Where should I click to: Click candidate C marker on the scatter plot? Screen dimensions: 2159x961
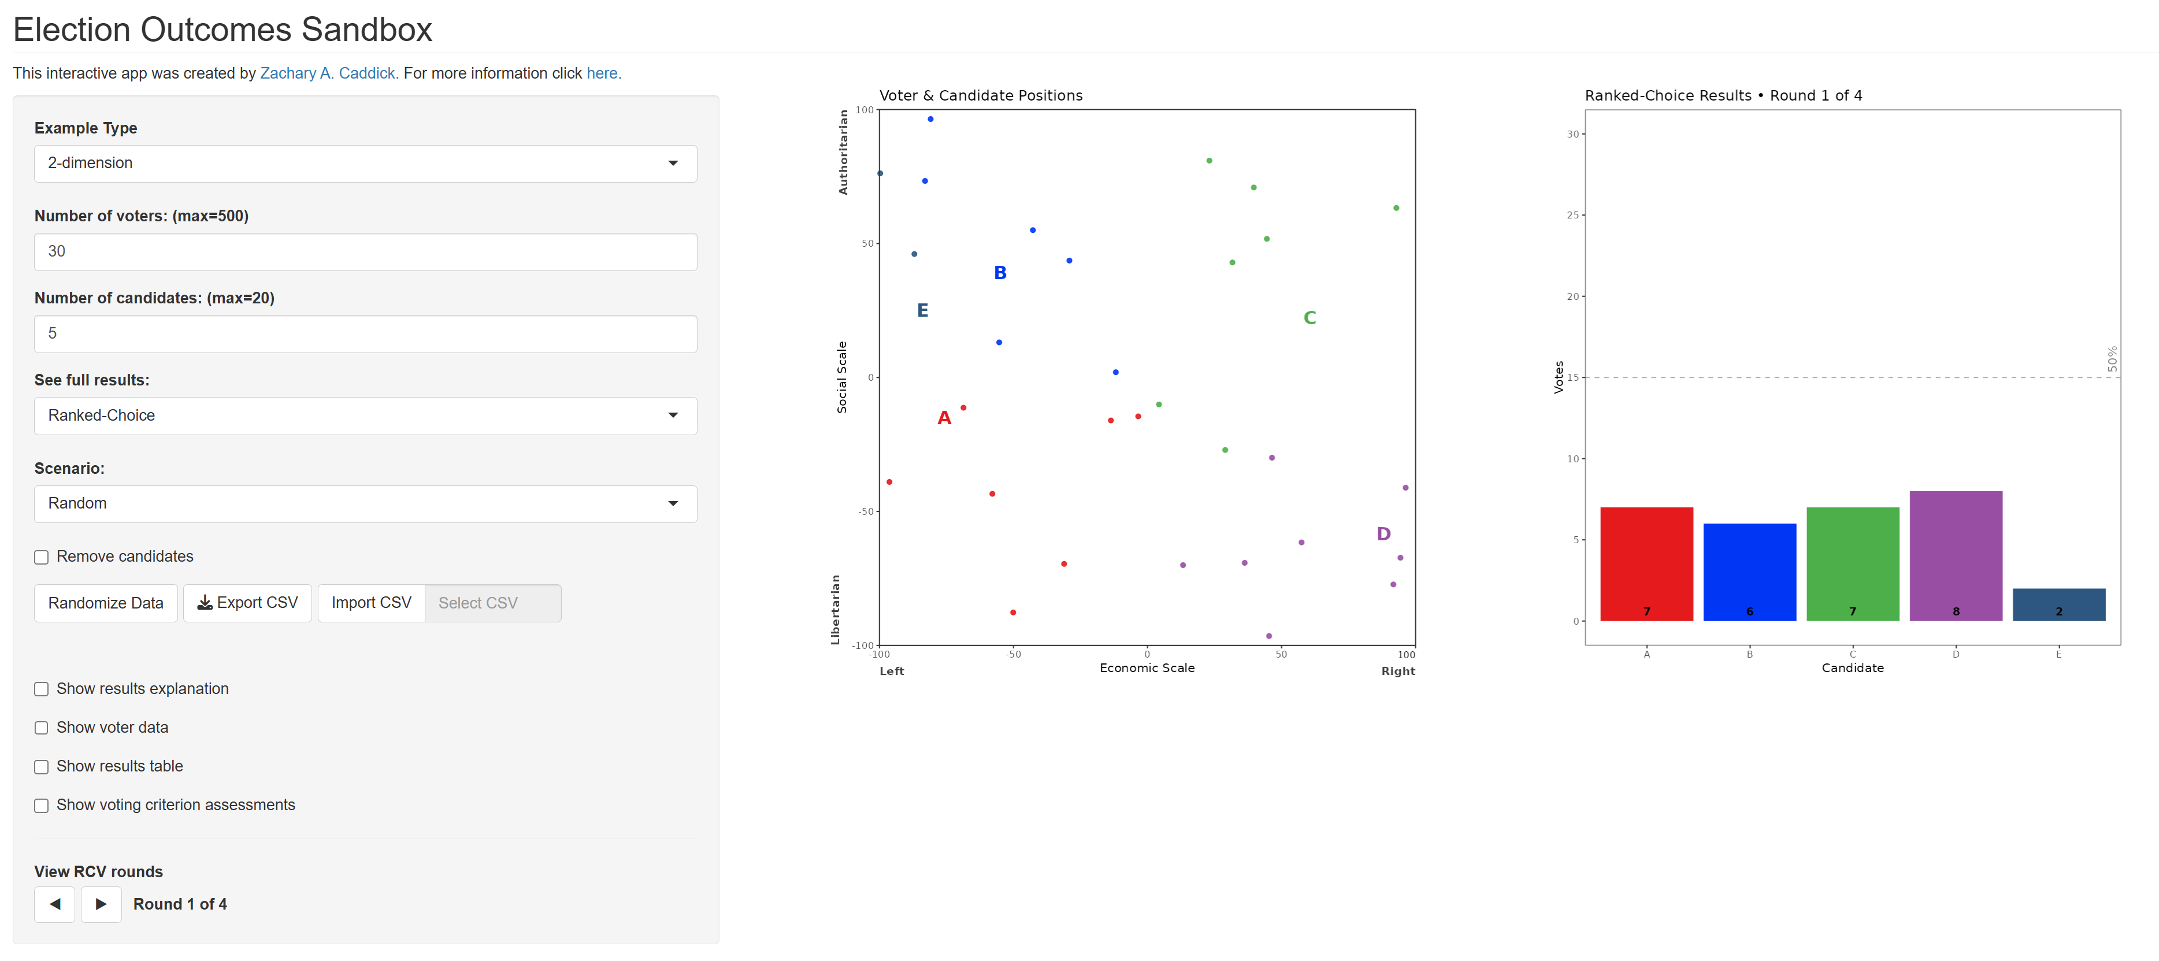pos(1309,318)
